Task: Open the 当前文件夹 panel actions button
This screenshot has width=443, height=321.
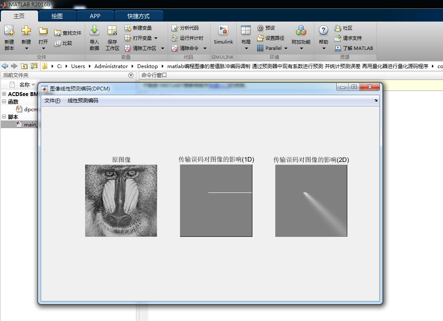Action: pos(130,75)
